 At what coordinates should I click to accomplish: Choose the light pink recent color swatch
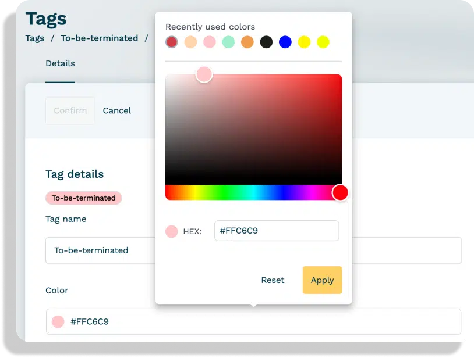tap(210, 42)
